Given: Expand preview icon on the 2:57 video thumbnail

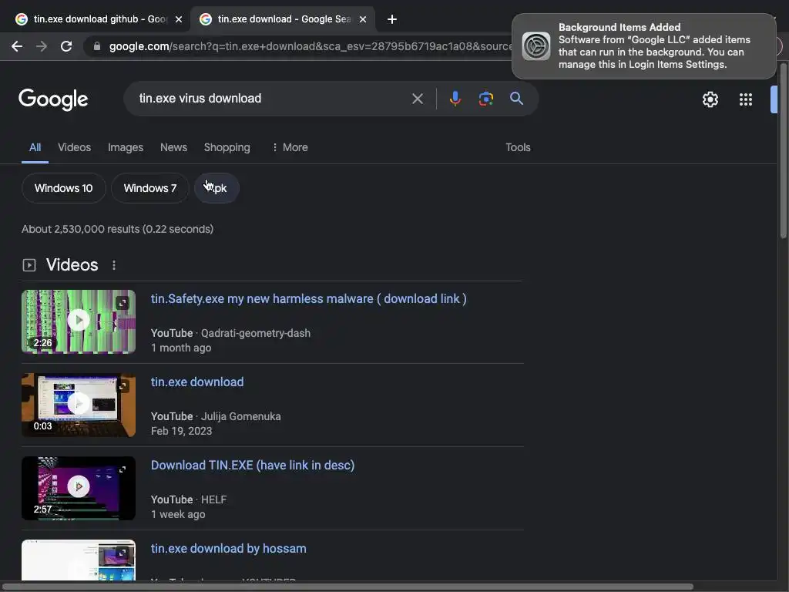Looking at the screenshot, I should point(123,469).
